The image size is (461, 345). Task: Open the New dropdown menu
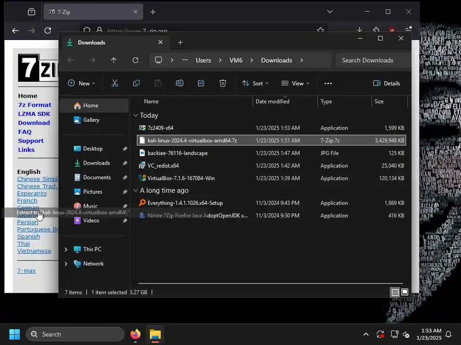pyautogui.click(x=81, y=83)
